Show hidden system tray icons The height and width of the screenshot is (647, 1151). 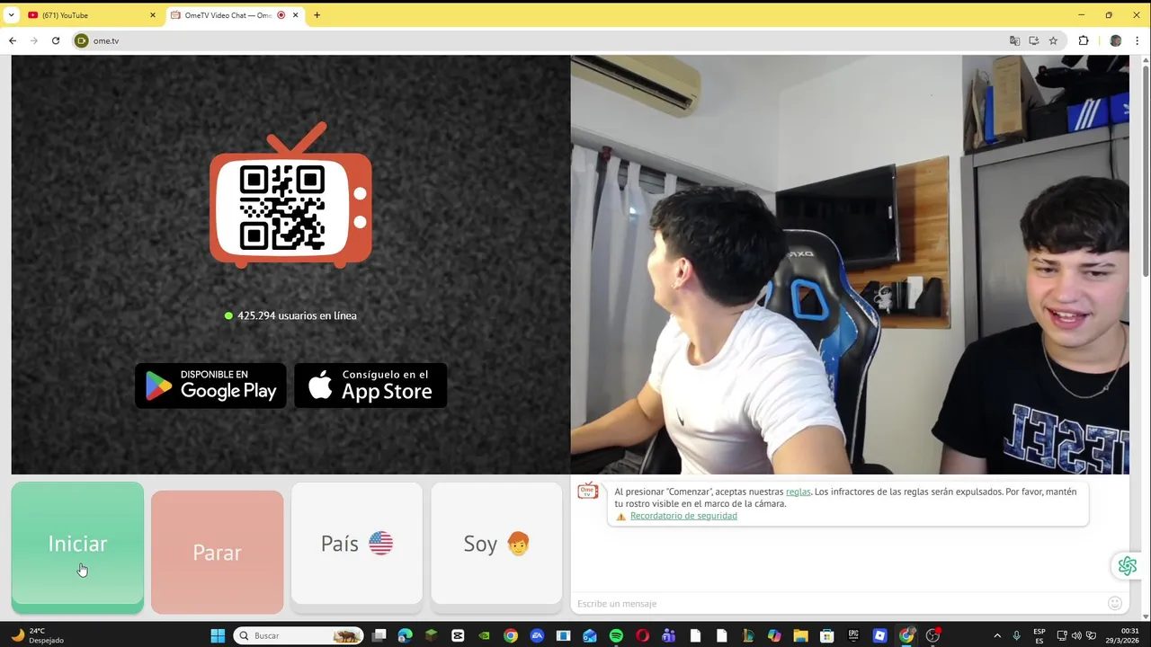(x=997, y=635)
